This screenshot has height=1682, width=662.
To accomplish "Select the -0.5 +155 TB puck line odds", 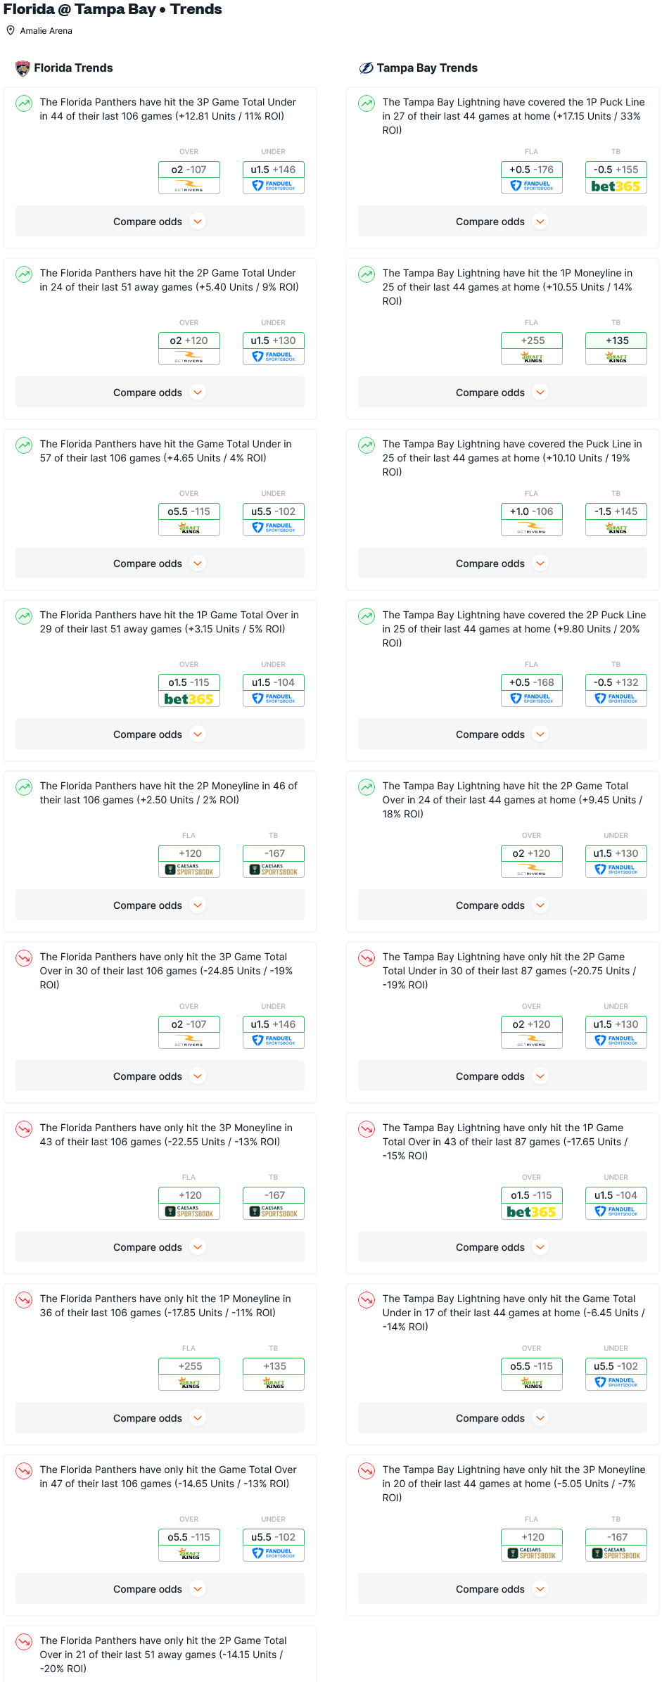I will point(616,170).
